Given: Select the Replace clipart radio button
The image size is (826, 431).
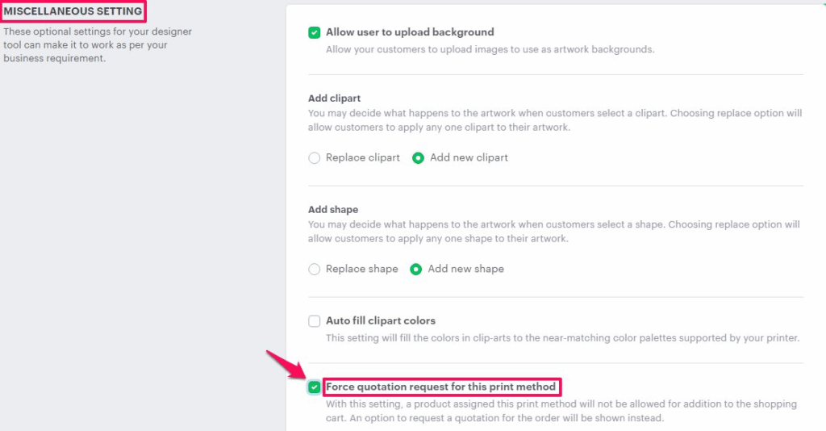Looking at the screenshot, I should (x=314, y=158).
